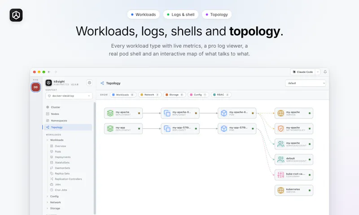359x215 pixels.
Task: Toggle the Config filter chip
Action: (198, 95)
